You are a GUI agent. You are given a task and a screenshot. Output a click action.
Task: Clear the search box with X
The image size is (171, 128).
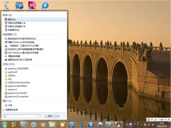(x=38, y=116)
